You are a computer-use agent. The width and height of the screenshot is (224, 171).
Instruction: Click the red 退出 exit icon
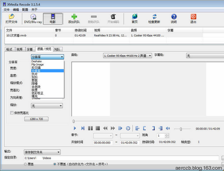coord(194,17)
